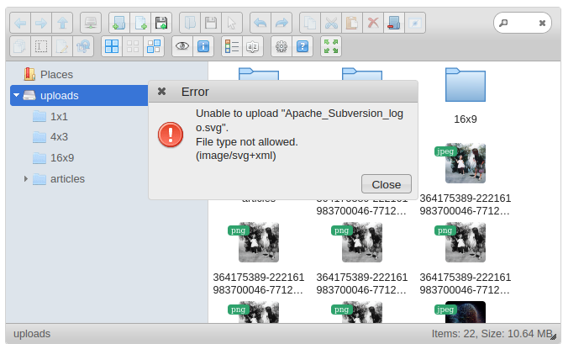Go back in folder history
The image size is (563, 344).
click(x=20, y=23)
